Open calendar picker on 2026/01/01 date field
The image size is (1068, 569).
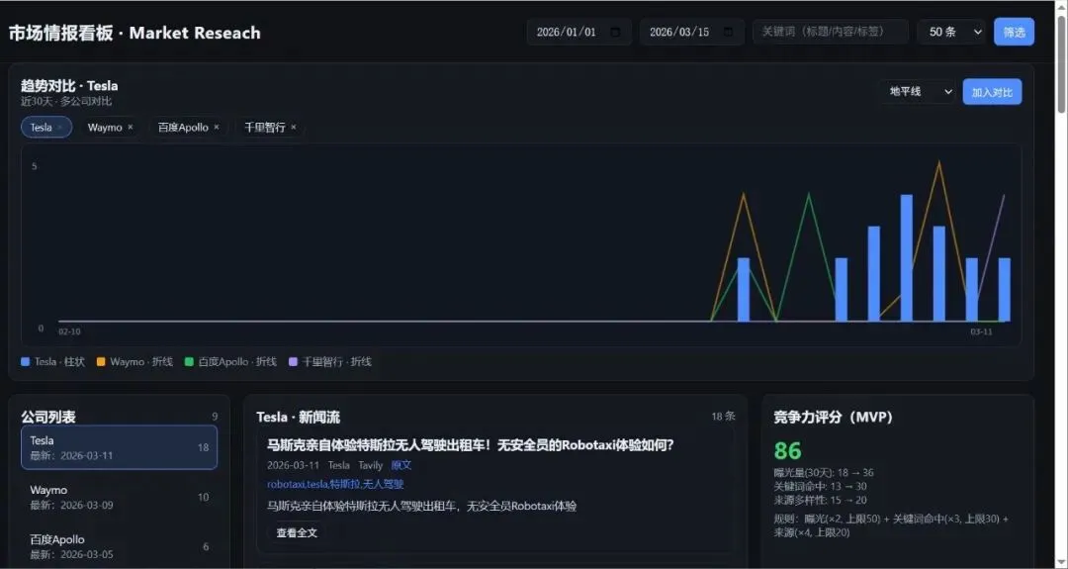pyautogui.click(x=616, y=32)
